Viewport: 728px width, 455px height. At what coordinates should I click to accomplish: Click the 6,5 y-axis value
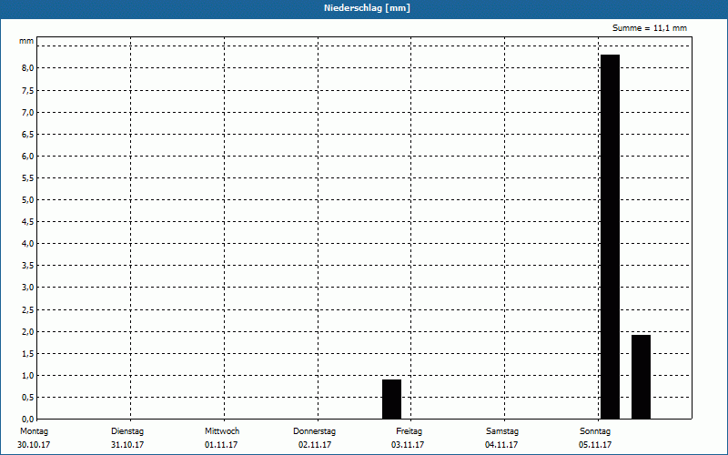coord(28,134)
